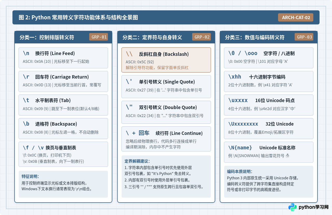Click text 8位十六进制，覆盖Emoji/拓展区字符

pos(261,132)
